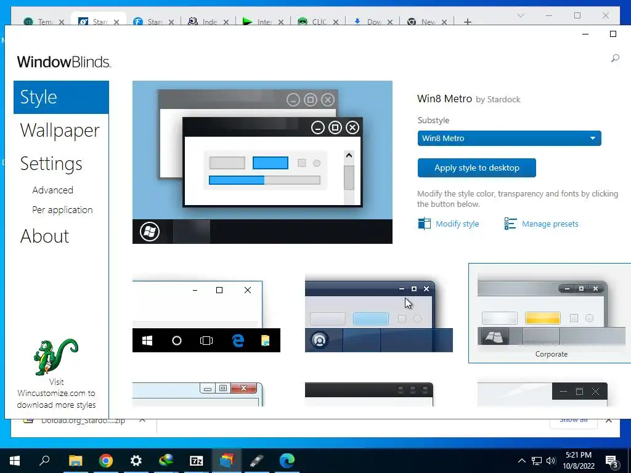Screen dimensions: 631x473
Task: Open a new browser tab with plus
Action: tap(468, 22)
